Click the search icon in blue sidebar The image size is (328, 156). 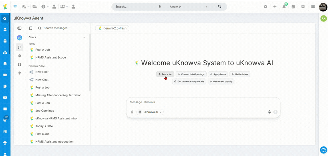[5, 19]
